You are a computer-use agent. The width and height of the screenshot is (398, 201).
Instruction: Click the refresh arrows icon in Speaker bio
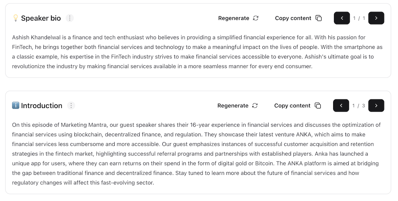tap(256, 18)
